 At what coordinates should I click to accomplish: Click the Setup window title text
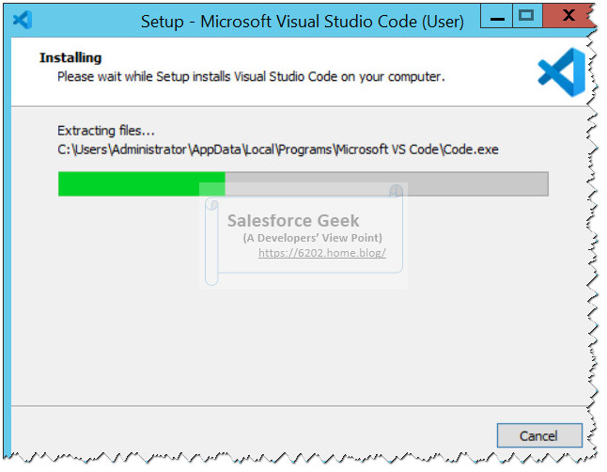(303, 22)
